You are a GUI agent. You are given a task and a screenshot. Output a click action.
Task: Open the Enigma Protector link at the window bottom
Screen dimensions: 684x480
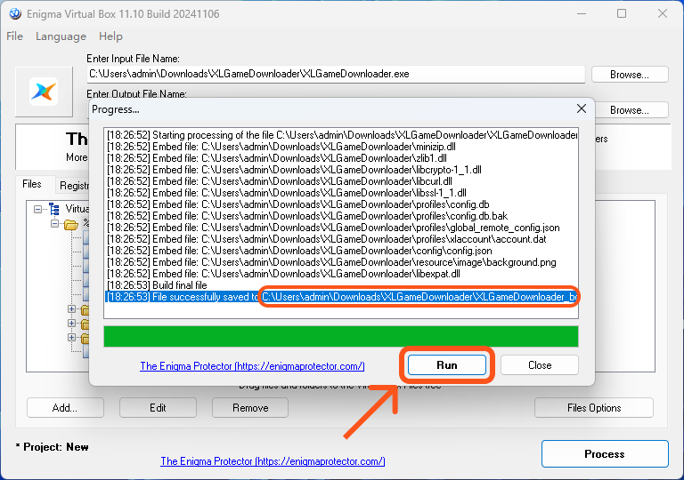pos(273,460)
